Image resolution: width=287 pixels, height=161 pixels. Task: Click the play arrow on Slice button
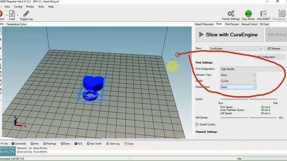pos(201,34)
